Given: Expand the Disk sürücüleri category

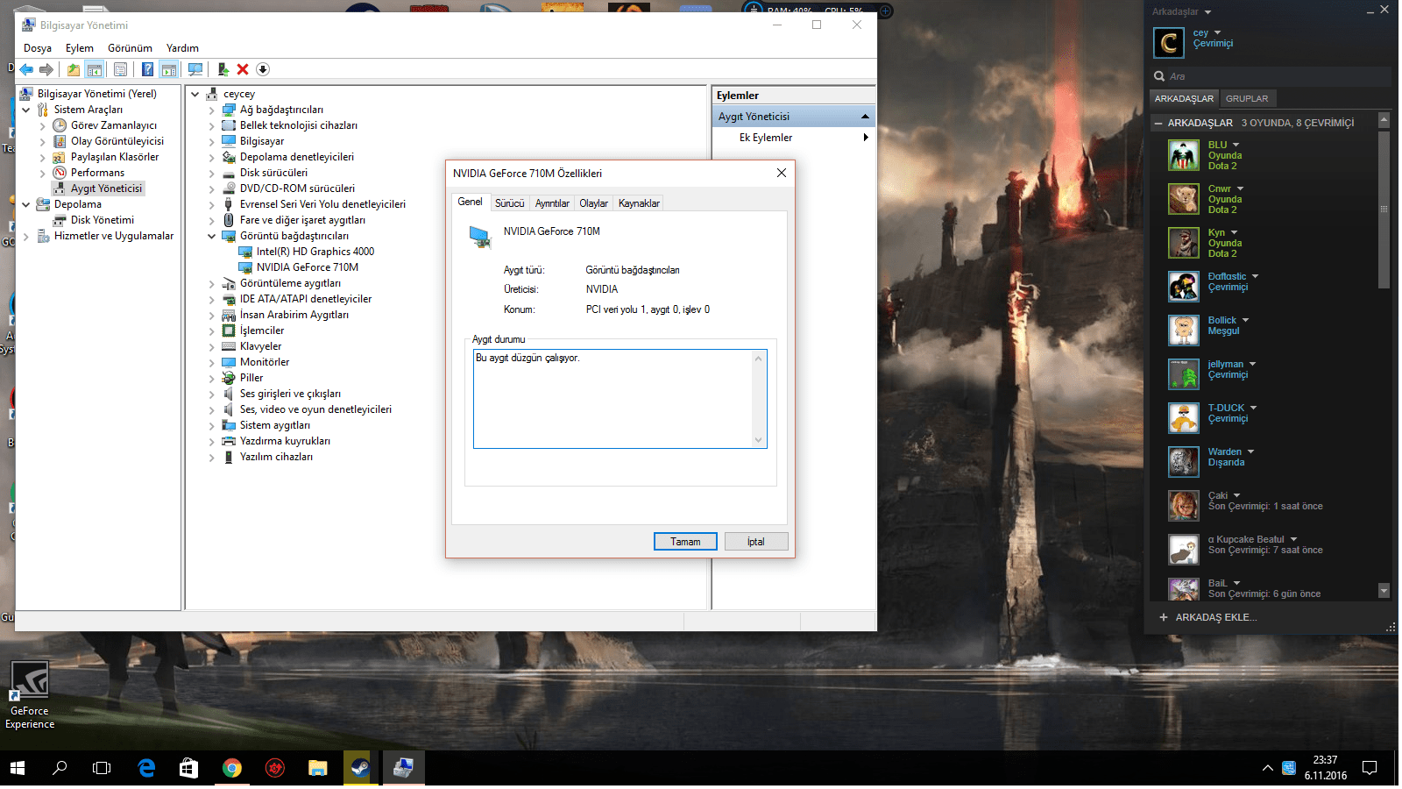Looking at the screenshot, I should (x=211, y=174).
